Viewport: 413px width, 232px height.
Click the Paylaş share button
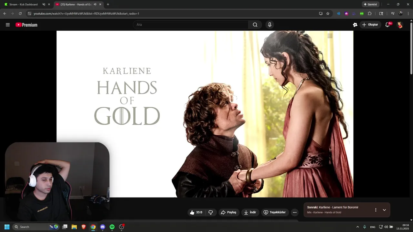[229, 212]
